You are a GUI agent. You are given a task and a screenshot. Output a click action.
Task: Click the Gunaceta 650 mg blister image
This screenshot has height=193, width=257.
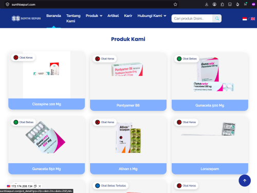[45, 137]
